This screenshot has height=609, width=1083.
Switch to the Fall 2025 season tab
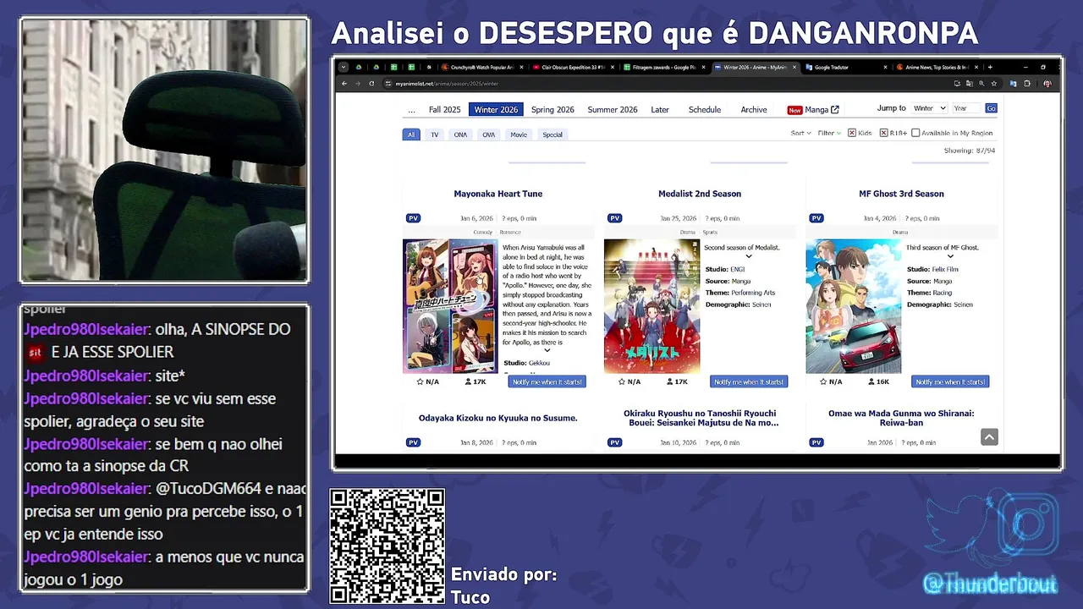point(444,110)
